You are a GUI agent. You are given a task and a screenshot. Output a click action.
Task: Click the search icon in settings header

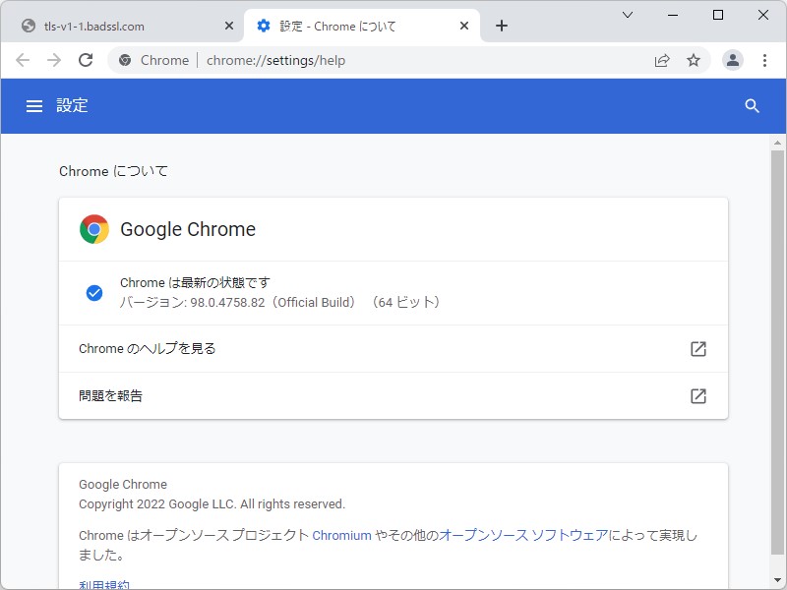[x=753, y=105]
